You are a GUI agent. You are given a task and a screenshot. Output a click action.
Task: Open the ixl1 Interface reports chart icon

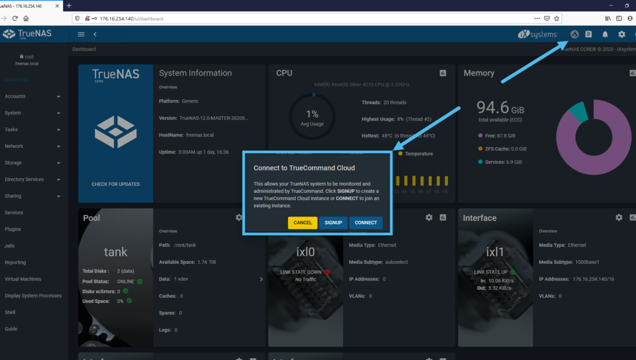(x=632, y=217)
